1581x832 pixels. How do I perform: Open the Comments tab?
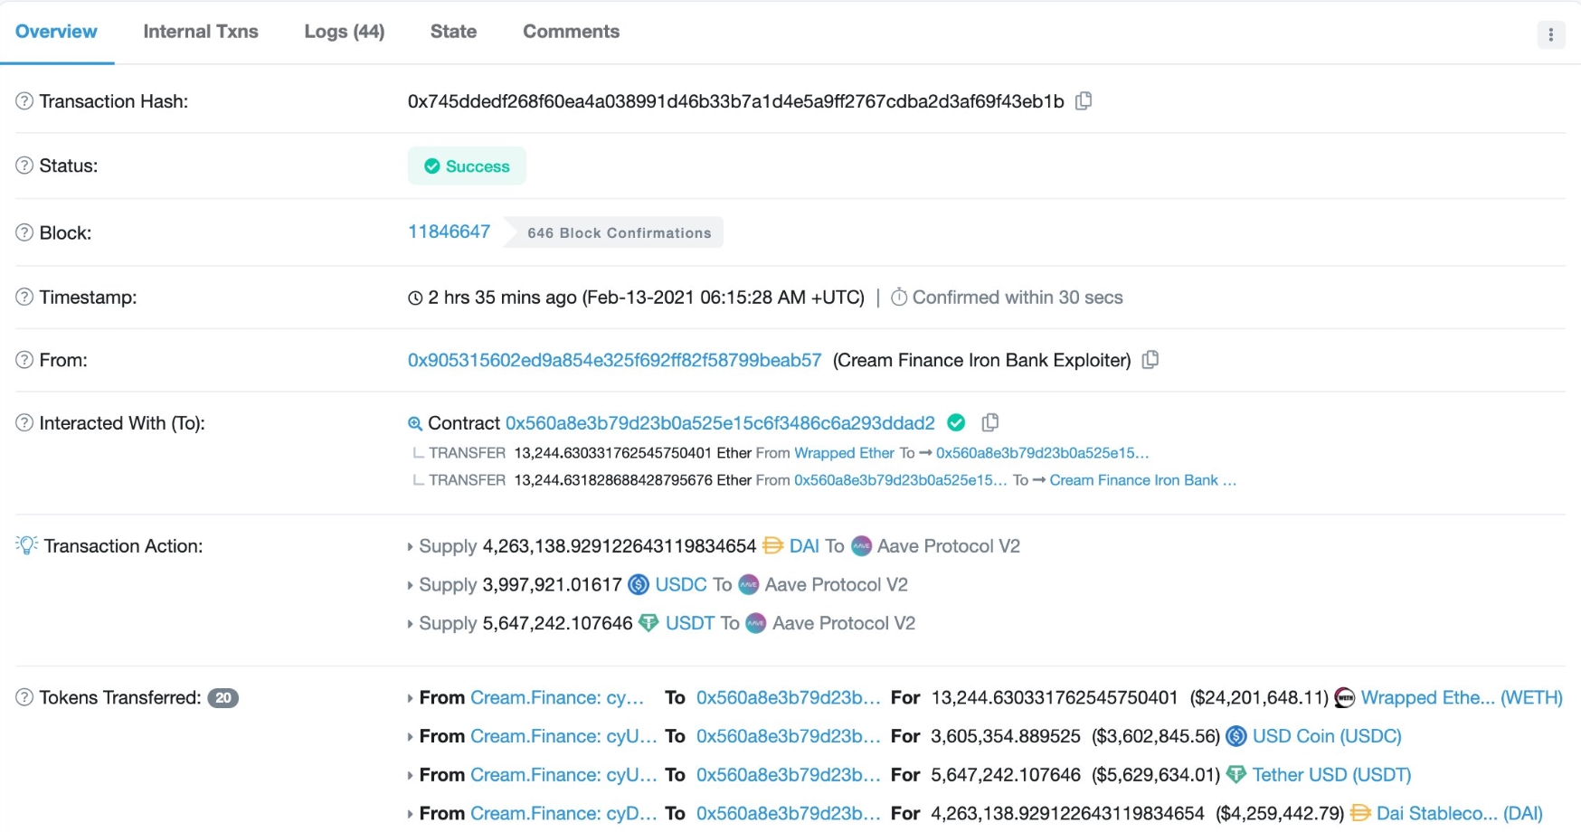(x=571, y=32)
